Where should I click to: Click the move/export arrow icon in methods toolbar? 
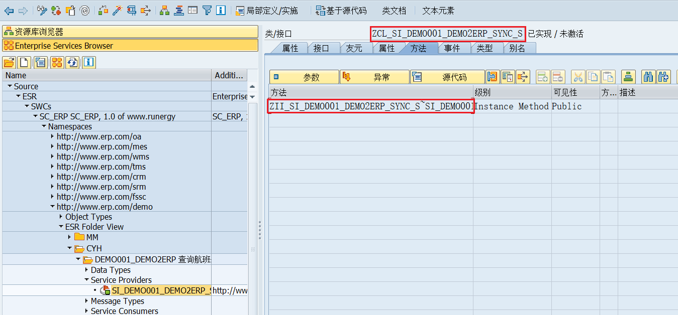pos(524,77)
